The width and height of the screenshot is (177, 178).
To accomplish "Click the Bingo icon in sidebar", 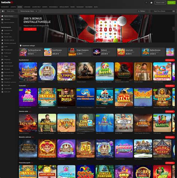I will coord(2,56).
